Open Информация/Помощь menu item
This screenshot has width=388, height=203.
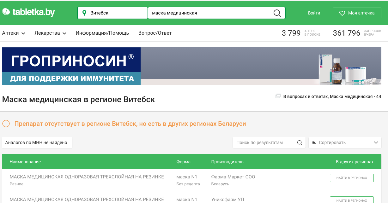point(102,33)
